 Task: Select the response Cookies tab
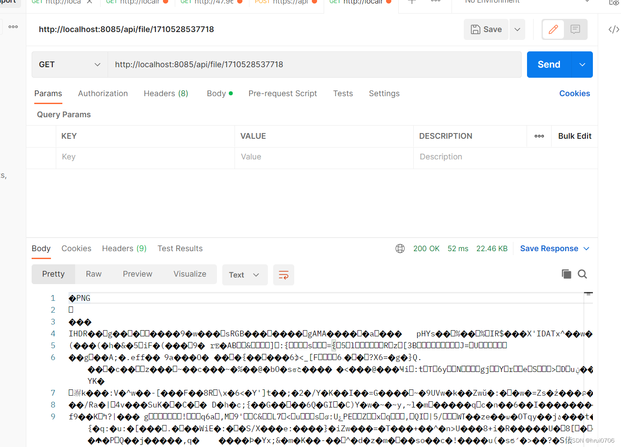pyautogui.click(x=76, y=249)
